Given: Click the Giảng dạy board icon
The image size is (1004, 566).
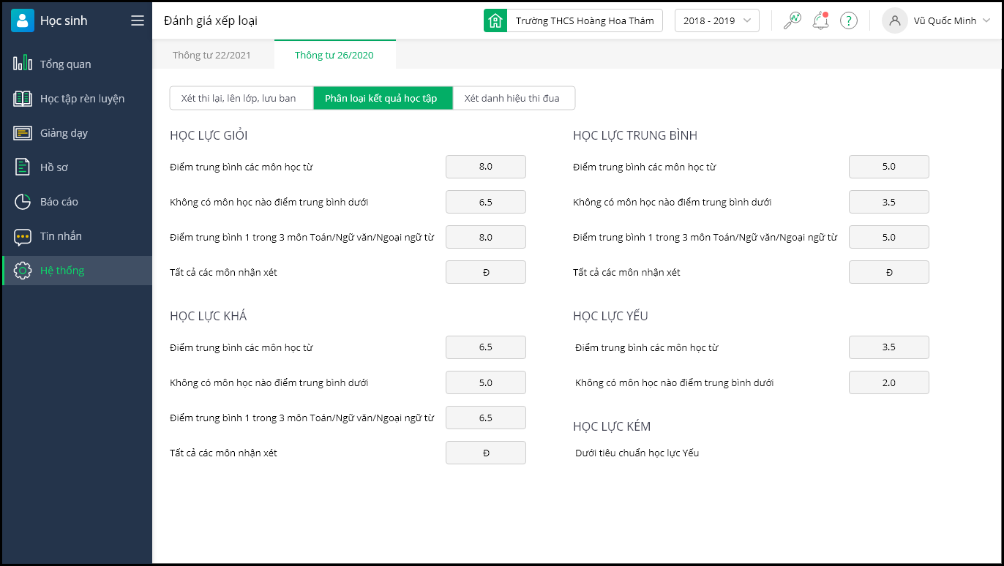Looking at the screenshot, I should [x=23, y=132].
